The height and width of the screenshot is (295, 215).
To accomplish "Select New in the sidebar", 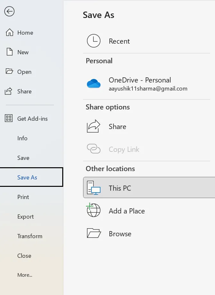I will click(x=31, y=52).
